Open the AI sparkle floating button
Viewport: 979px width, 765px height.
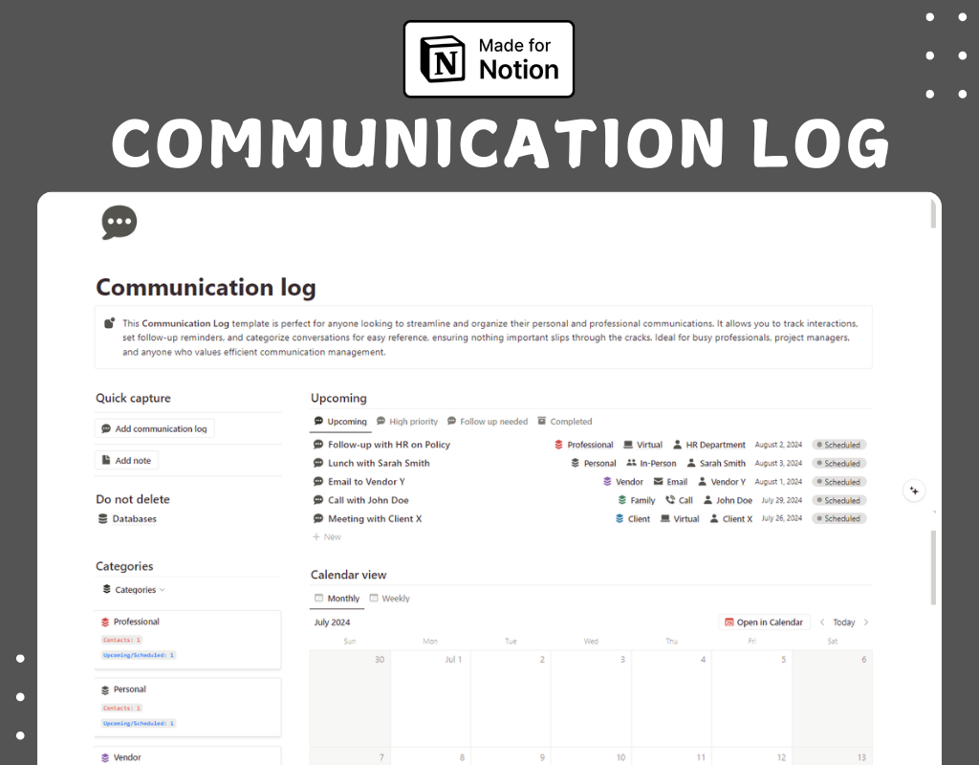914,491
